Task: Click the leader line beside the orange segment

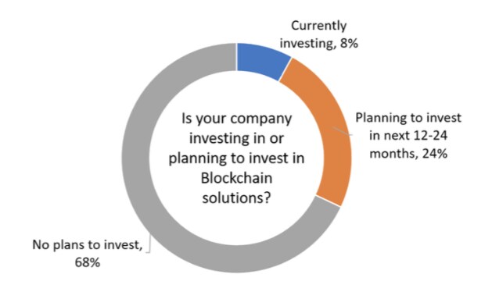Action: click(343, 131)
